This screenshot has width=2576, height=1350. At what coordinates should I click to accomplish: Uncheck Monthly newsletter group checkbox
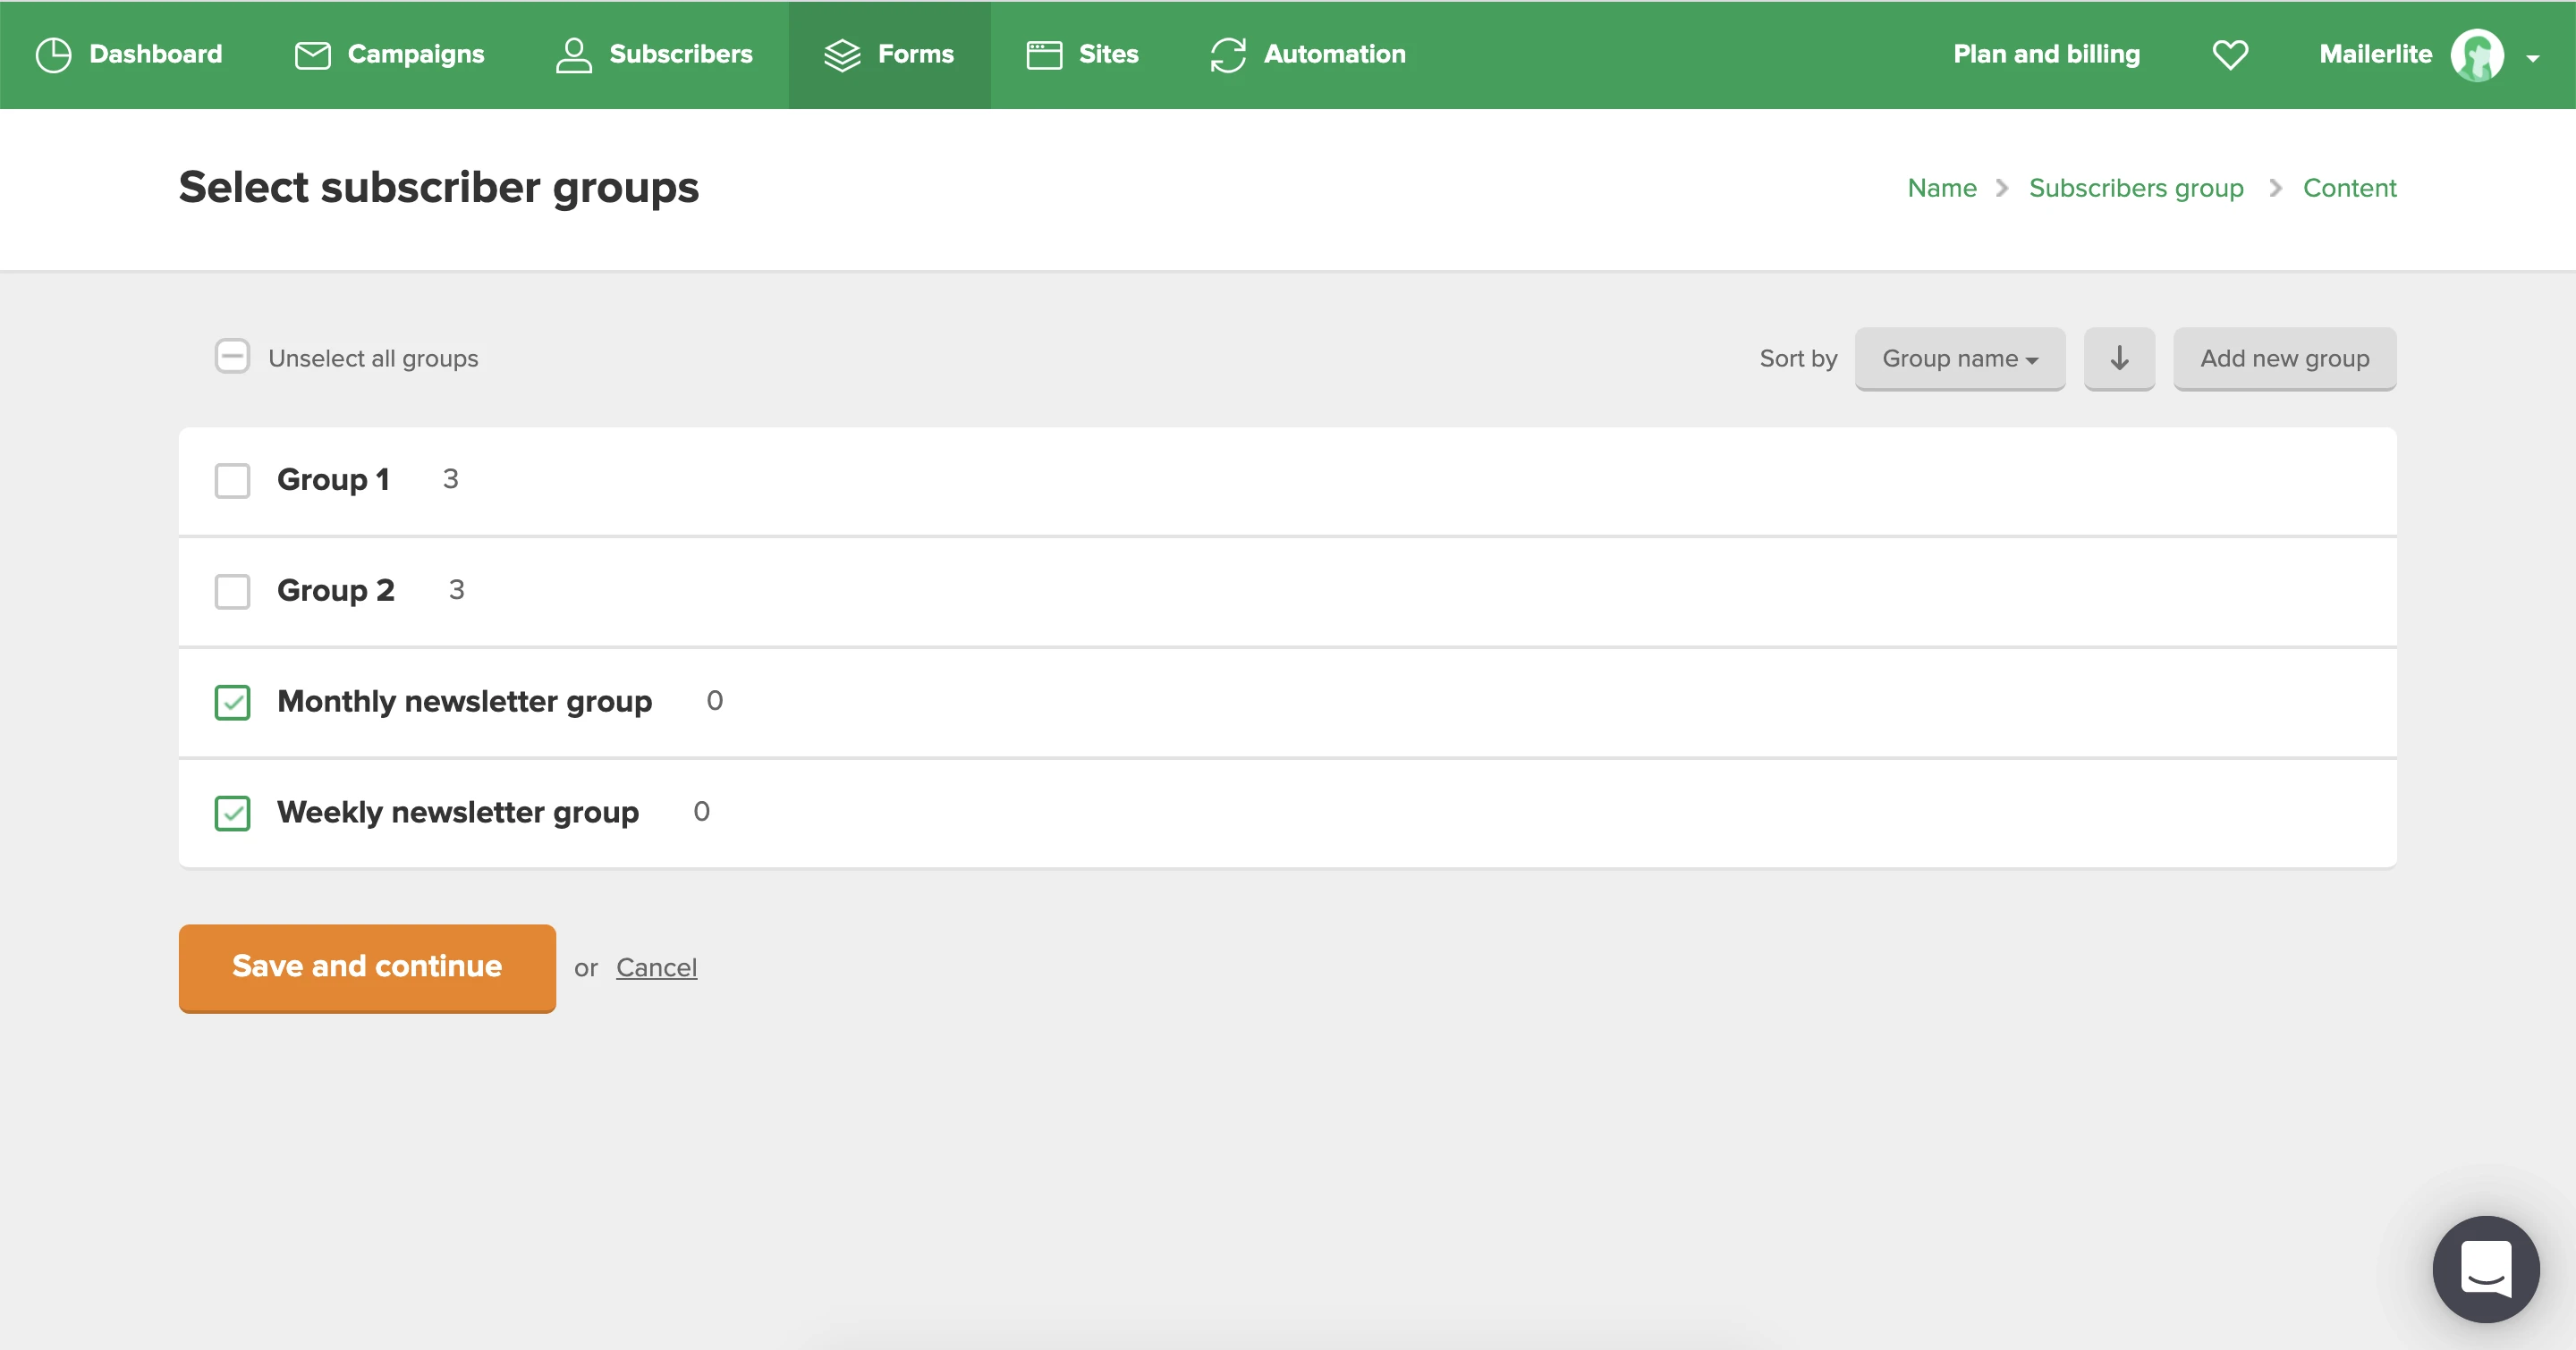[232, 703]
